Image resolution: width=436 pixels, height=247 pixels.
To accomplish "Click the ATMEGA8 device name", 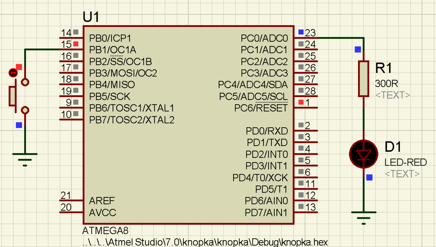I will 105,231.
